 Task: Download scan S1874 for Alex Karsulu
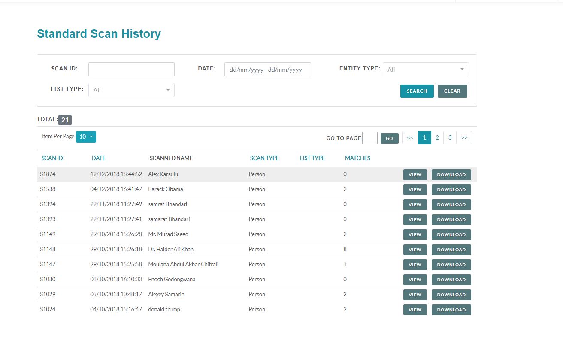pyautogui.click(x=451, y=174)
